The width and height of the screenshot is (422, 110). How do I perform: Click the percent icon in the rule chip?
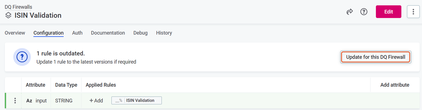tap(119, 100)
